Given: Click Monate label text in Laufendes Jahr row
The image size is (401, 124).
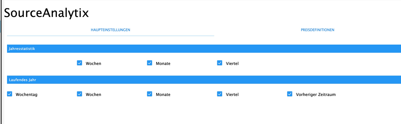Looking at the screenshot, I should [x=163, y=95].
